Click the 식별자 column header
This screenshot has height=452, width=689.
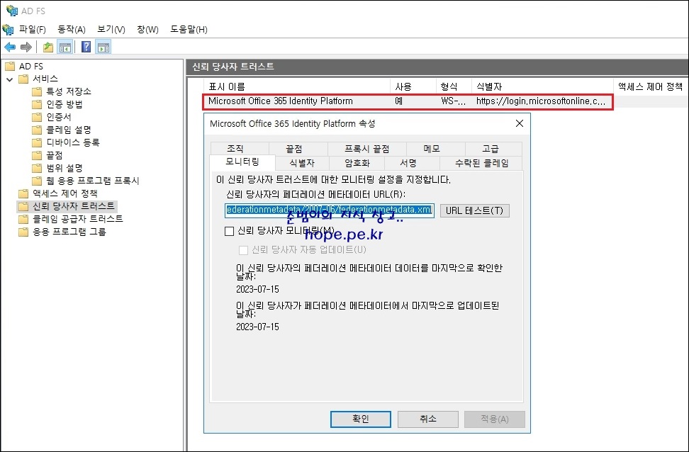[542, 86]
